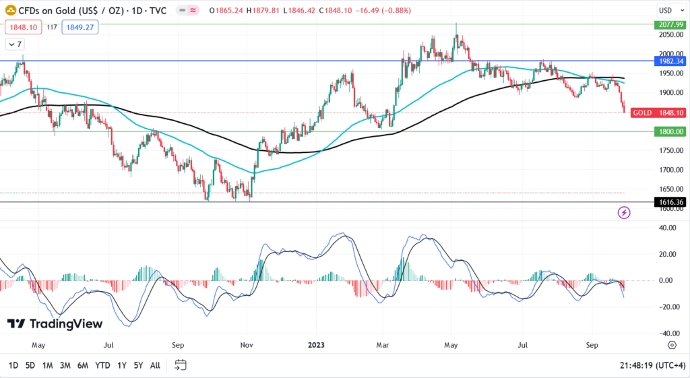Click the change value −16.49 (−0.88%)
The image size is (690, 378).
(x=383, y=10)
